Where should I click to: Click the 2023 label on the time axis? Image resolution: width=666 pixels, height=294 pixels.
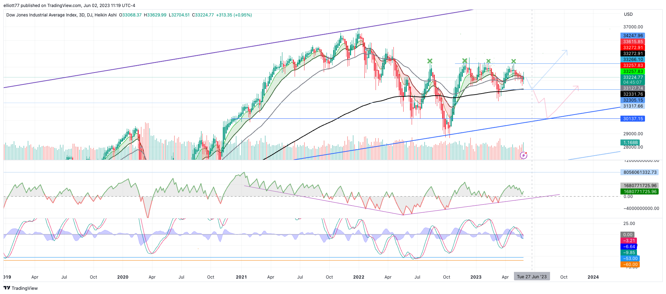pos(476,277)
